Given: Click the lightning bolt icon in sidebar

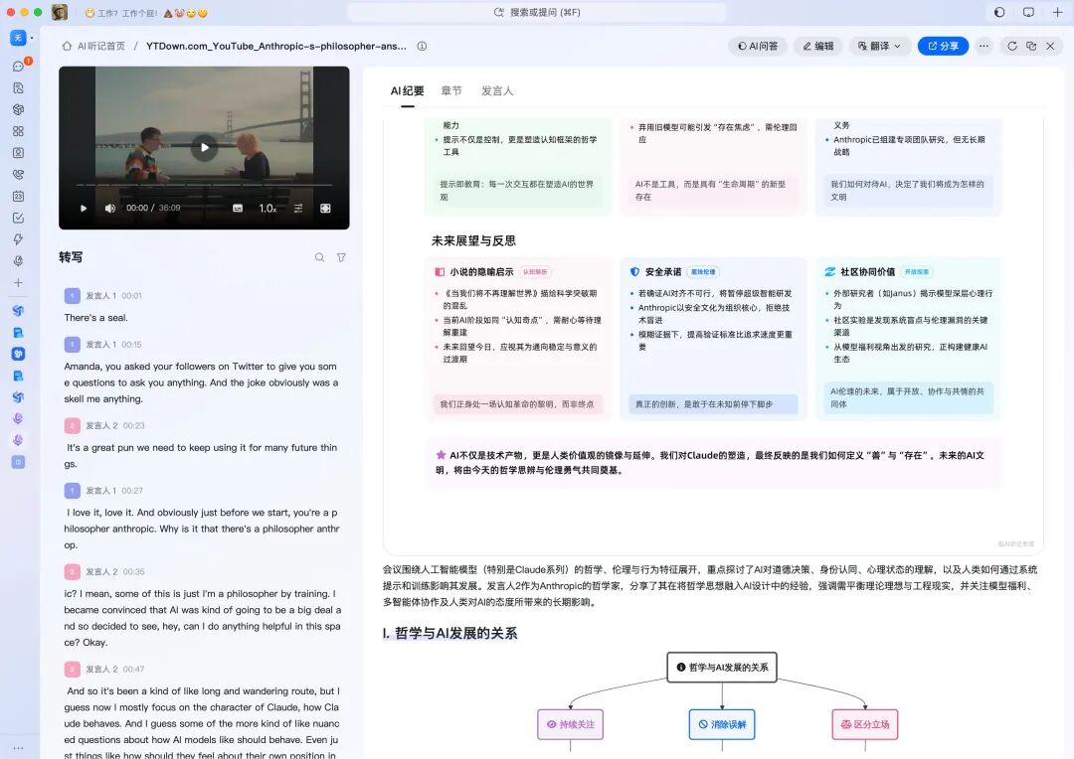Looking at the screenshot, I should click(x=19, y=238).
